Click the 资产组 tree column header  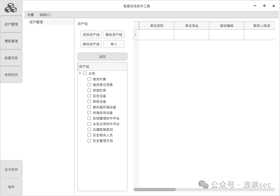click(102, 66)
